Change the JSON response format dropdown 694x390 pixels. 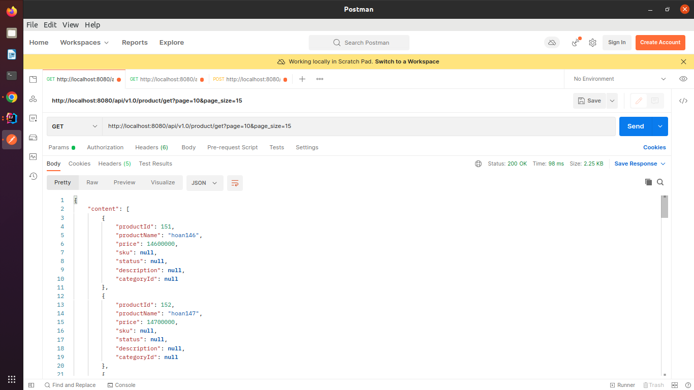click(x=205, y=183)
